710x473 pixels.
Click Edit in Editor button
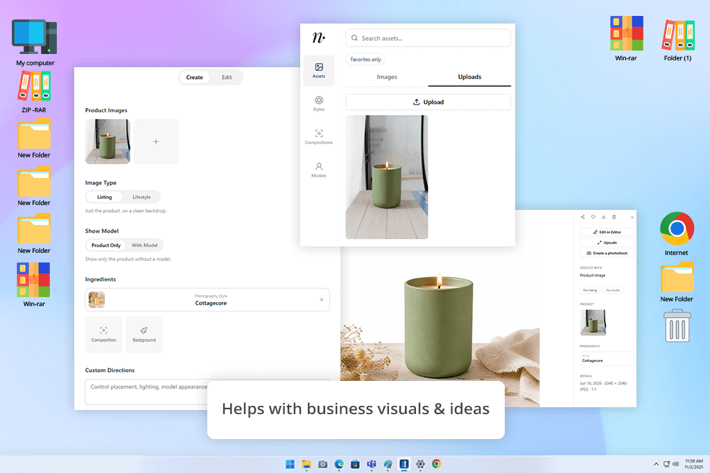click(607, 232)
